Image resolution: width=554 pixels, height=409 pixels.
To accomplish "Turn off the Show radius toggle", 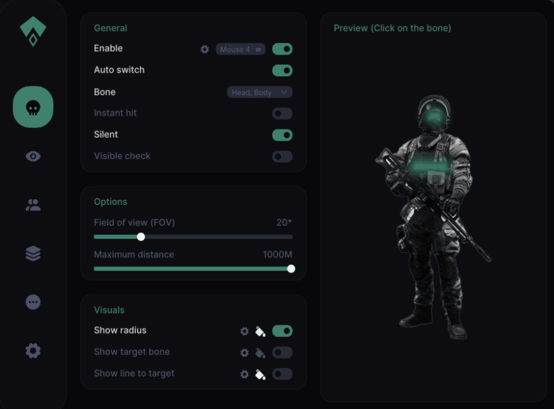I will 282,331.
